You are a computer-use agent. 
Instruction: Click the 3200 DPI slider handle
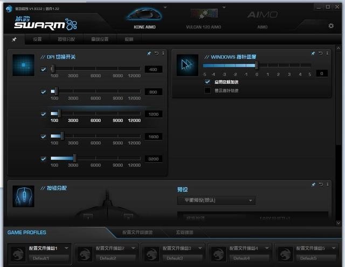[75, 158]
